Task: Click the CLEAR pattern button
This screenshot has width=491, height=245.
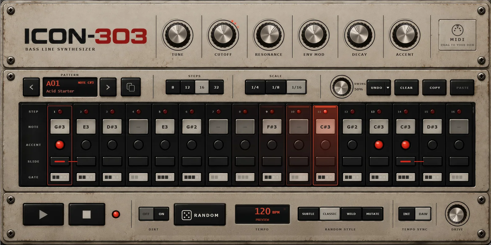Action: point(406,88)
